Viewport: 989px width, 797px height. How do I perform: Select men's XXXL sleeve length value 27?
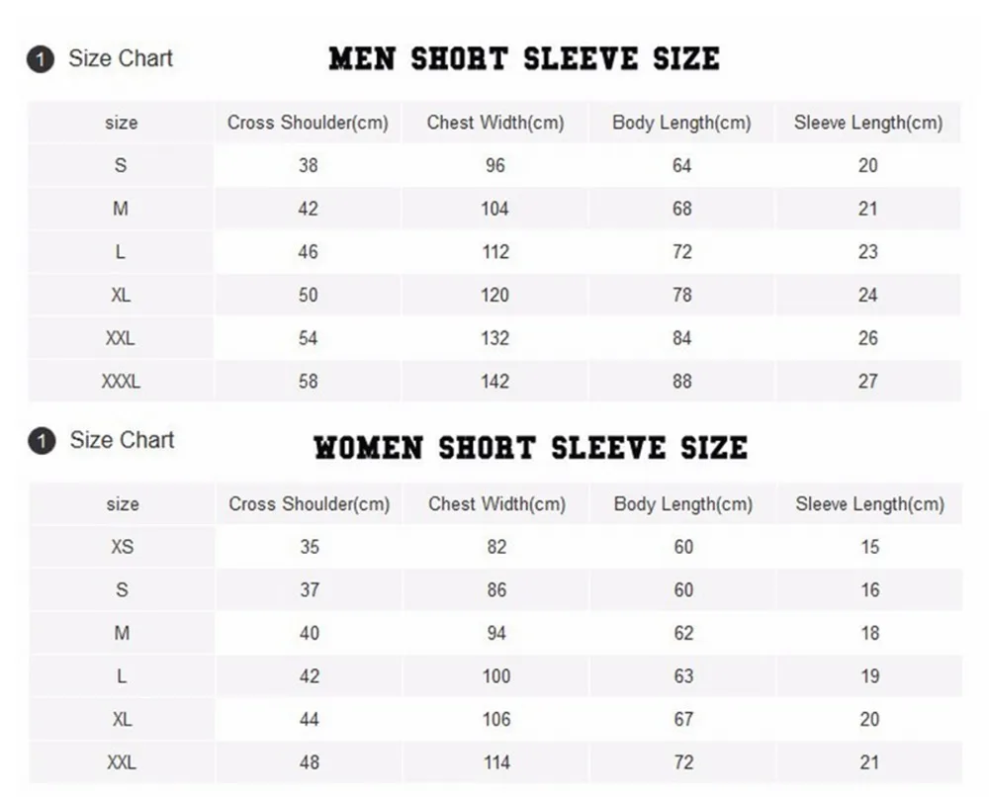click(867, 381)
